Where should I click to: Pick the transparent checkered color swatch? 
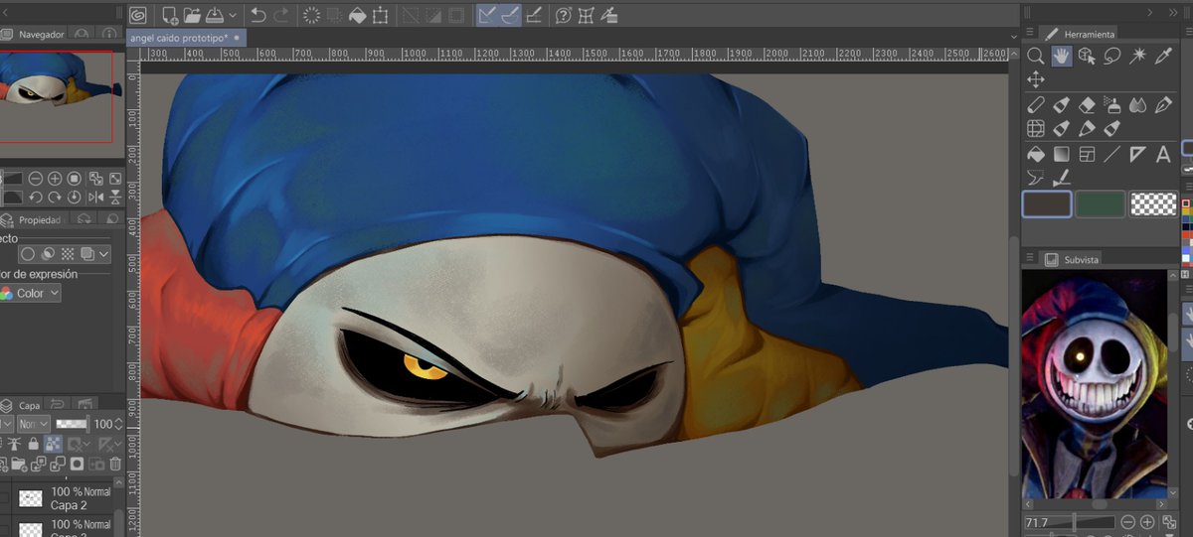1153,204
